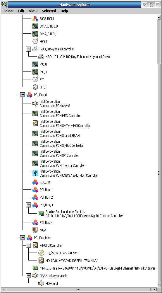Click the VGA monitor icon
The height and width of the screenshot is (293, 162).
coord(35,230)
